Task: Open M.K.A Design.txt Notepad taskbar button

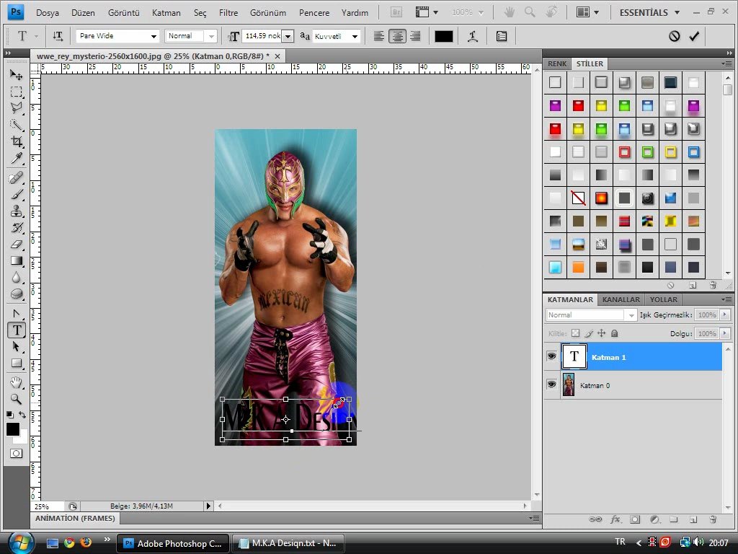Action: coord(288,543)
